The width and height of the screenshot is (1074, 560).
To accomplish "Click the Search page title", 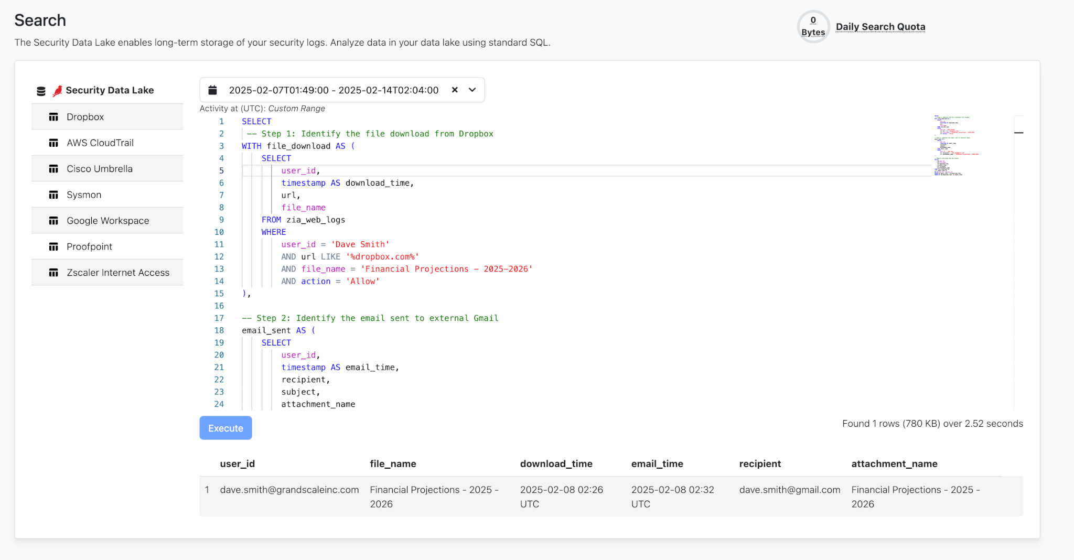I will pos(40,20).
